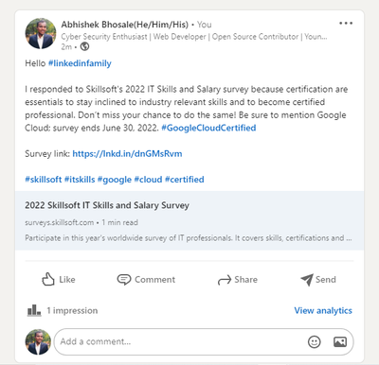Image resolution: width=379 pixels, height=365 pixels.
Task: Open the three-dot post options menu
Action: point(346,24)
